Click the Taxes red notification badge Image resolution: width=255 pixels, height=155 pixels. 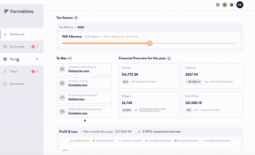[x=33, y=71]
